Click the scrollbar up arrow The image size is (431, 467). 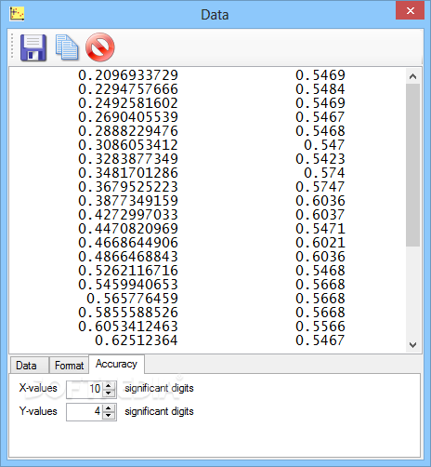point(412,76)
